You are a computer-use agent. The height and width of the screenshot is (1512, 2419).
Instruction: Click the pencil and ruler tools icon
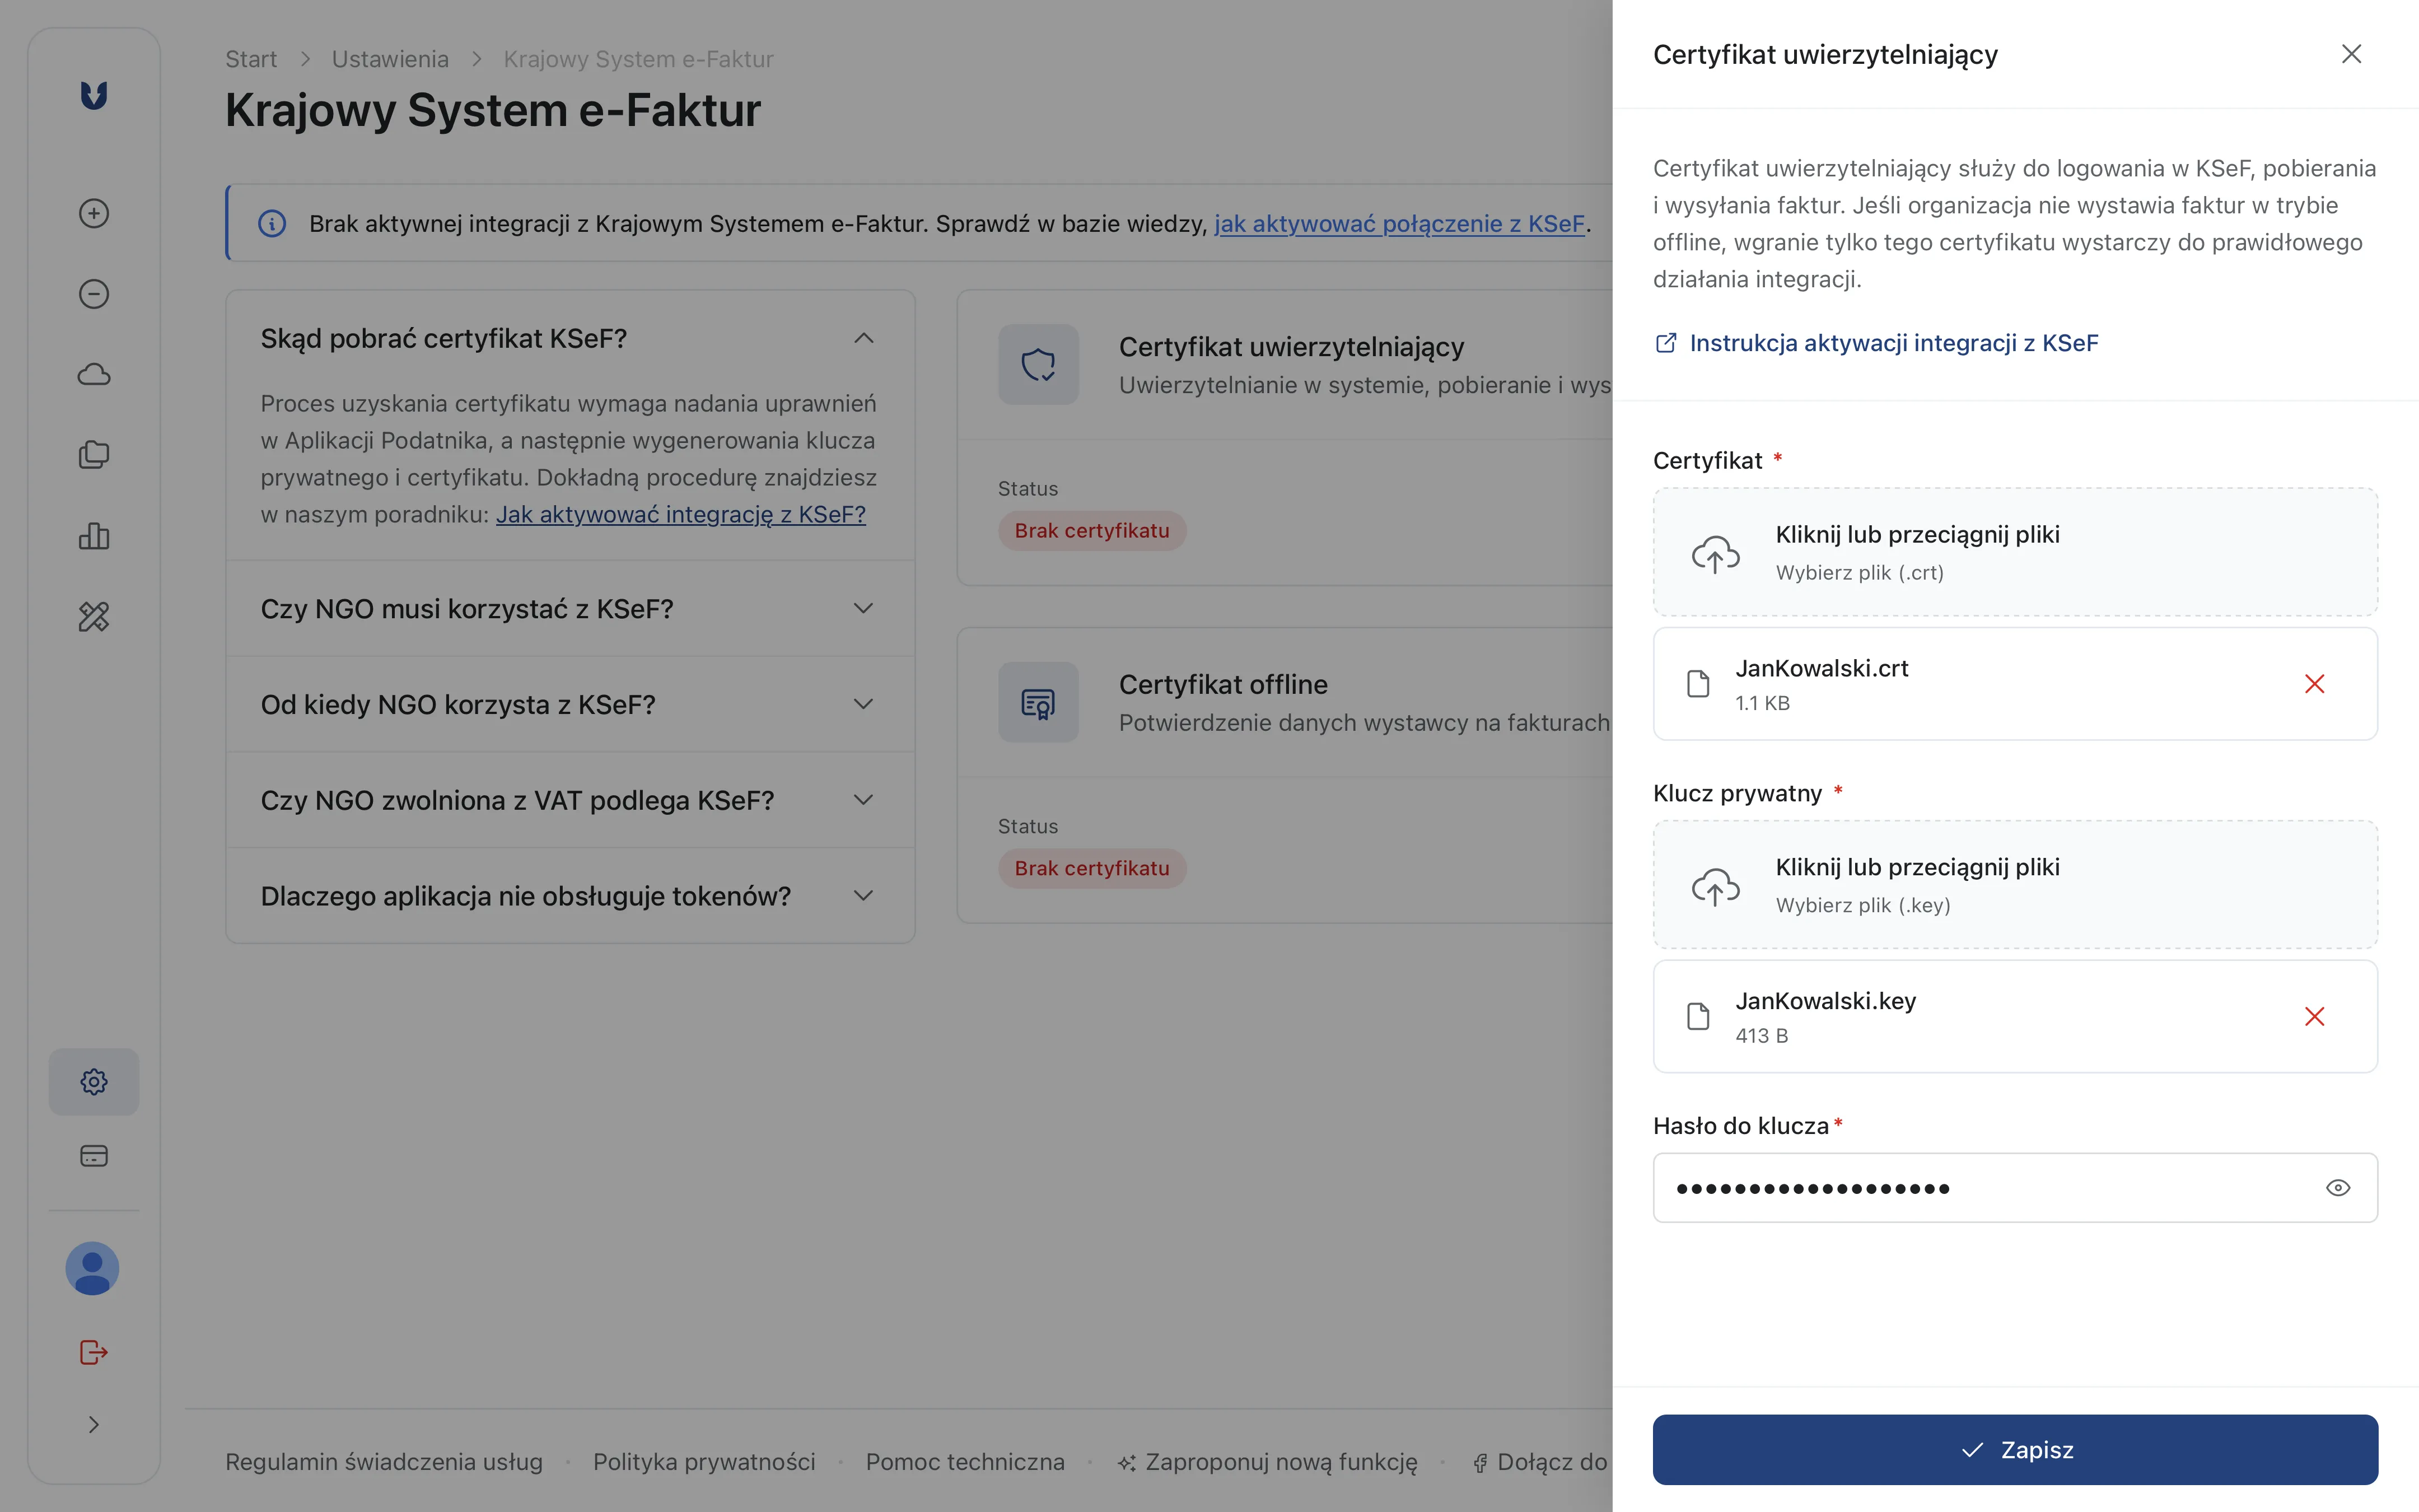tap(94, 617)
